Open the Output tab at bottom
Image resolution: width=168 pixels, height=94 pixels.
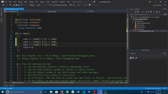[6, 85]
